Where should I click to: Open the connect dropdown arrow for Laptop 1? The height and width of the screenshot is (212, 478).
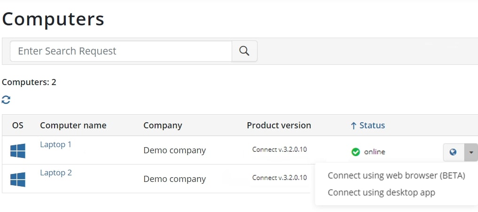point(471,152)
